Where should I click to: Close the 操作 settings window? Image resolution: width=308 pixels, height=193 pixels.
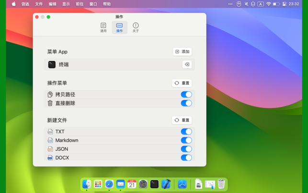[x=37, y=17]
